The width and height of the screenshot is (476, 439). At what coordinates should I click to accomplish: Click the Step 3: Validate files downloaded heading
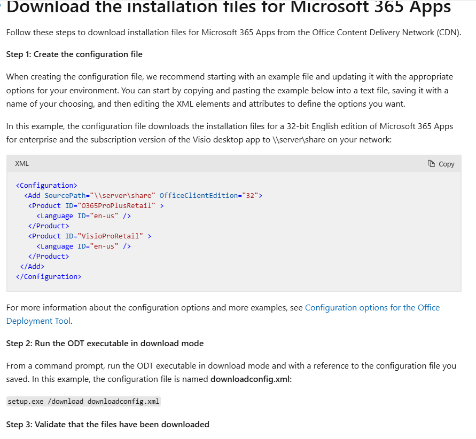coord(108,425)
